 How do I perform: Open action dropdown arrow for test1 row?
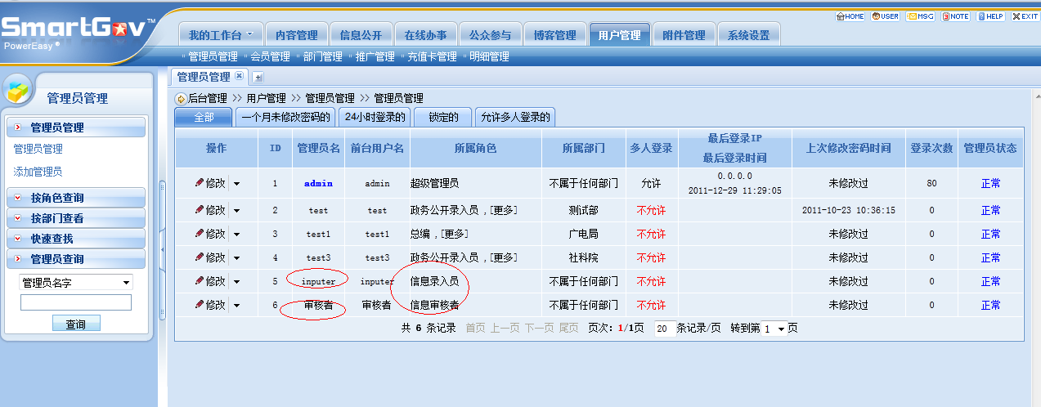[x=236, y=235]
